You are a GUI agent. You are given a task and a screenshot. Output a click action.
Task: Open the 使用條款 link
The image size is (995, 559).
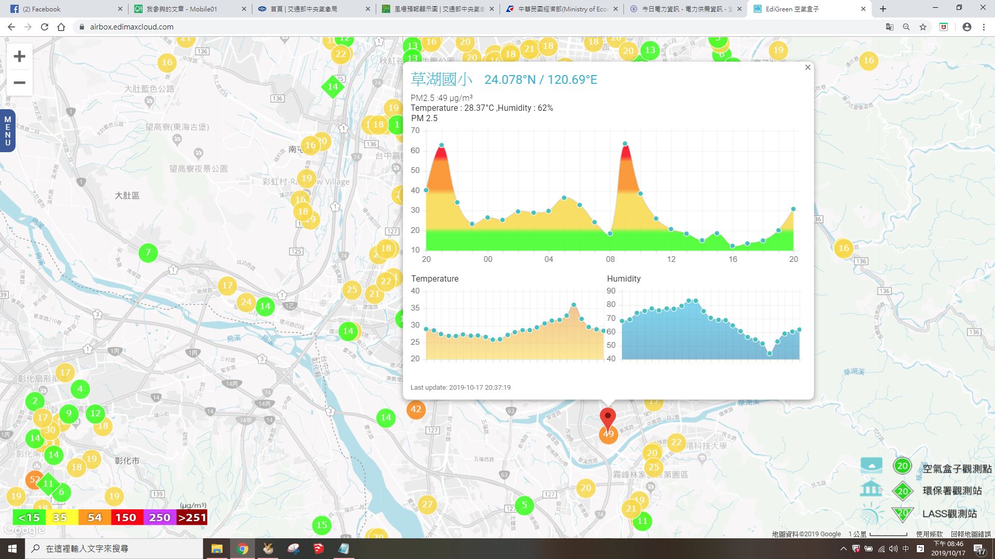pyautogui.click(x=929, y=534)
